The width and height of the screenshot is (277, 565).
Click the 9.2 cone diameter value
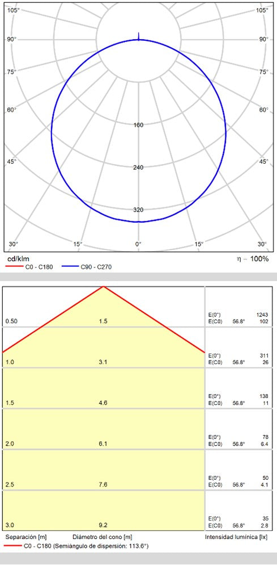coord(103,525)
